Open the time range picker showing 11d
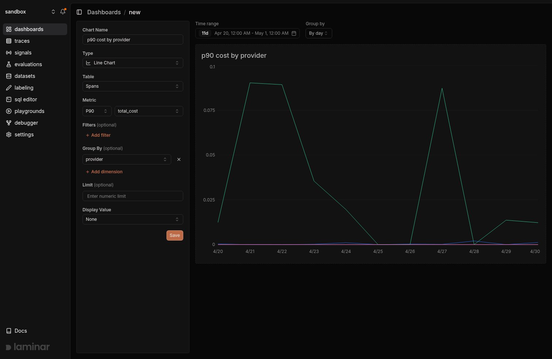Screen dimensions: 552x359 click(x=248, y=33)
